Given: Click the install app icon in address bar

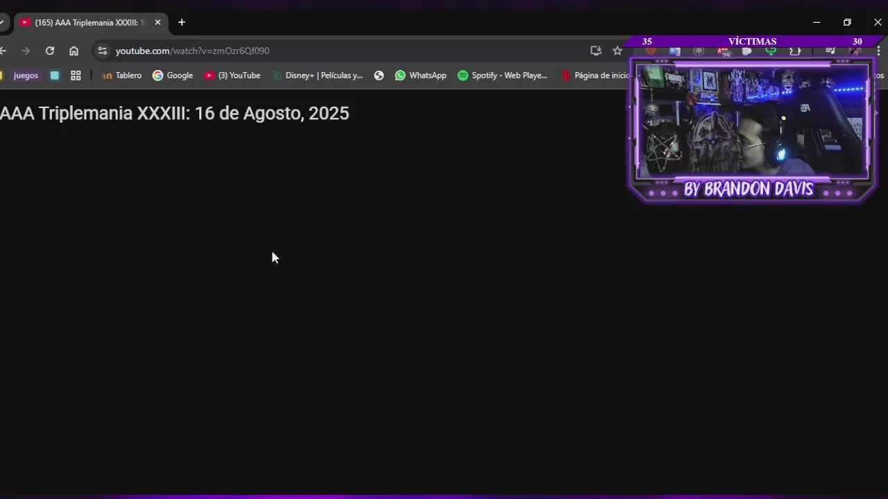Looking at the screenshot, I should tap(595, 51).
